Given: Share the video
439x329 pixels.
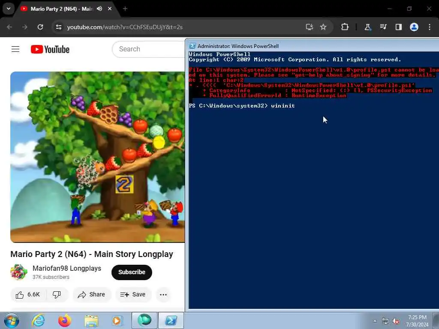Looking at the screenshot, I should pyautogui.click(x=92, y=295).
